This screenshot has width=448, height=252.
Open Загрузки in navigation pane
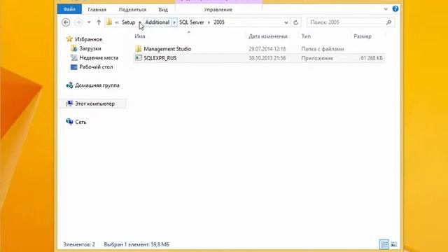[90, 48]
